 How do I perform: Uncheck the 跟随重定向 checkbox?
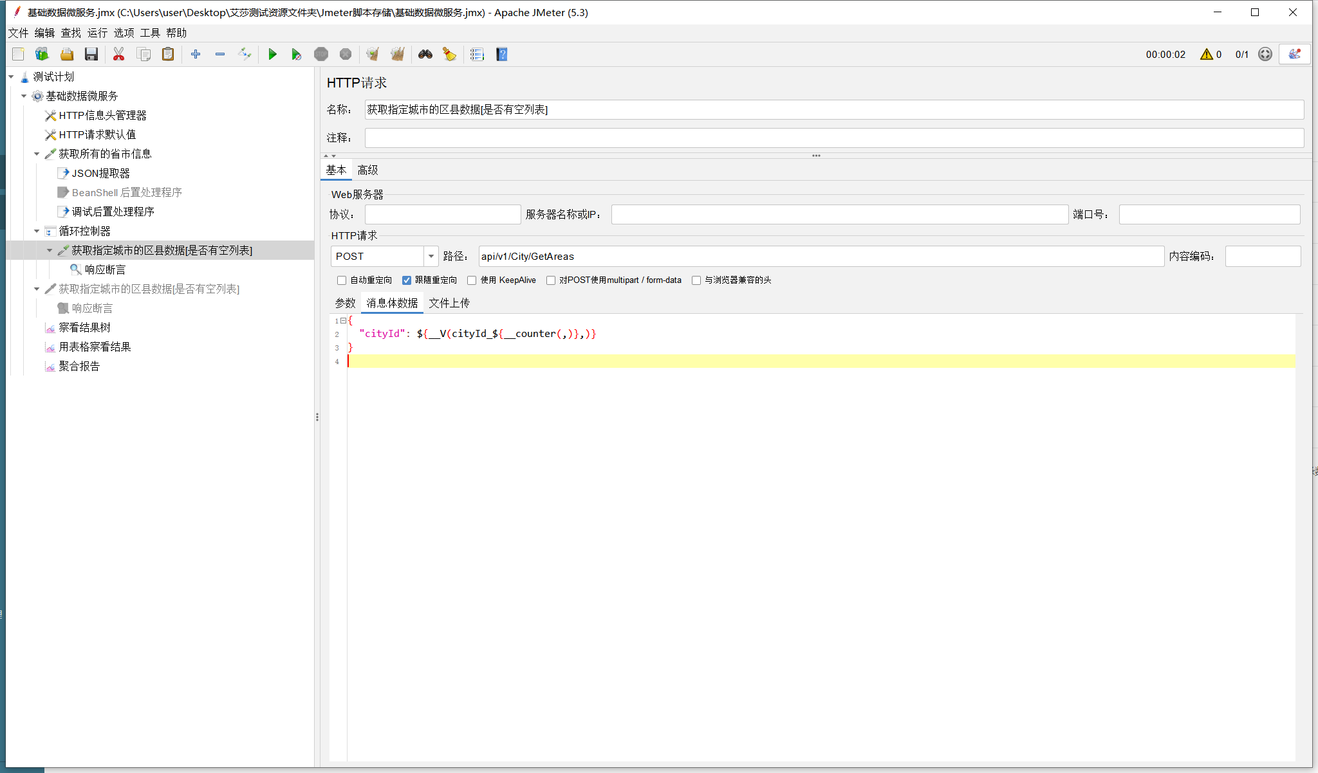[x=407, y=280]
